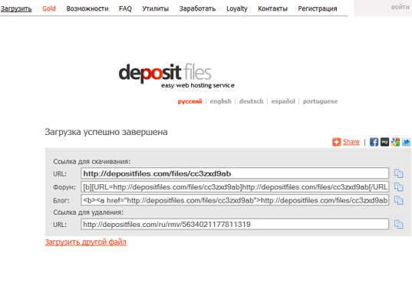Share the link on MySpace
This screenshot has width=412, height=293.
pyautogui.click(x=384, y=142)
